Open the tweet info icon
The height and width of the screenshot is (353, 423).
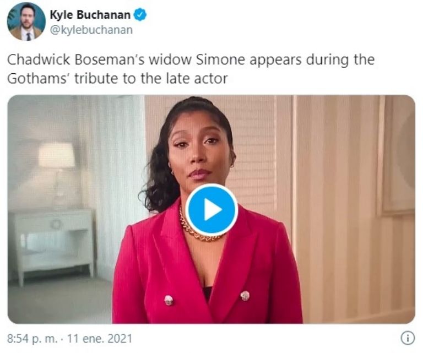(x=408, y=338)
